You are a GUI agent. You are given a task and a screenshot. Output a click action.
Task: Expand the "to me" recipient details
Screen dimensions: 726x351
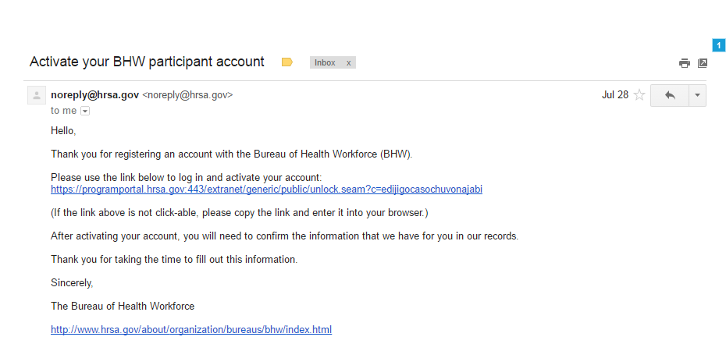(85, 111)
